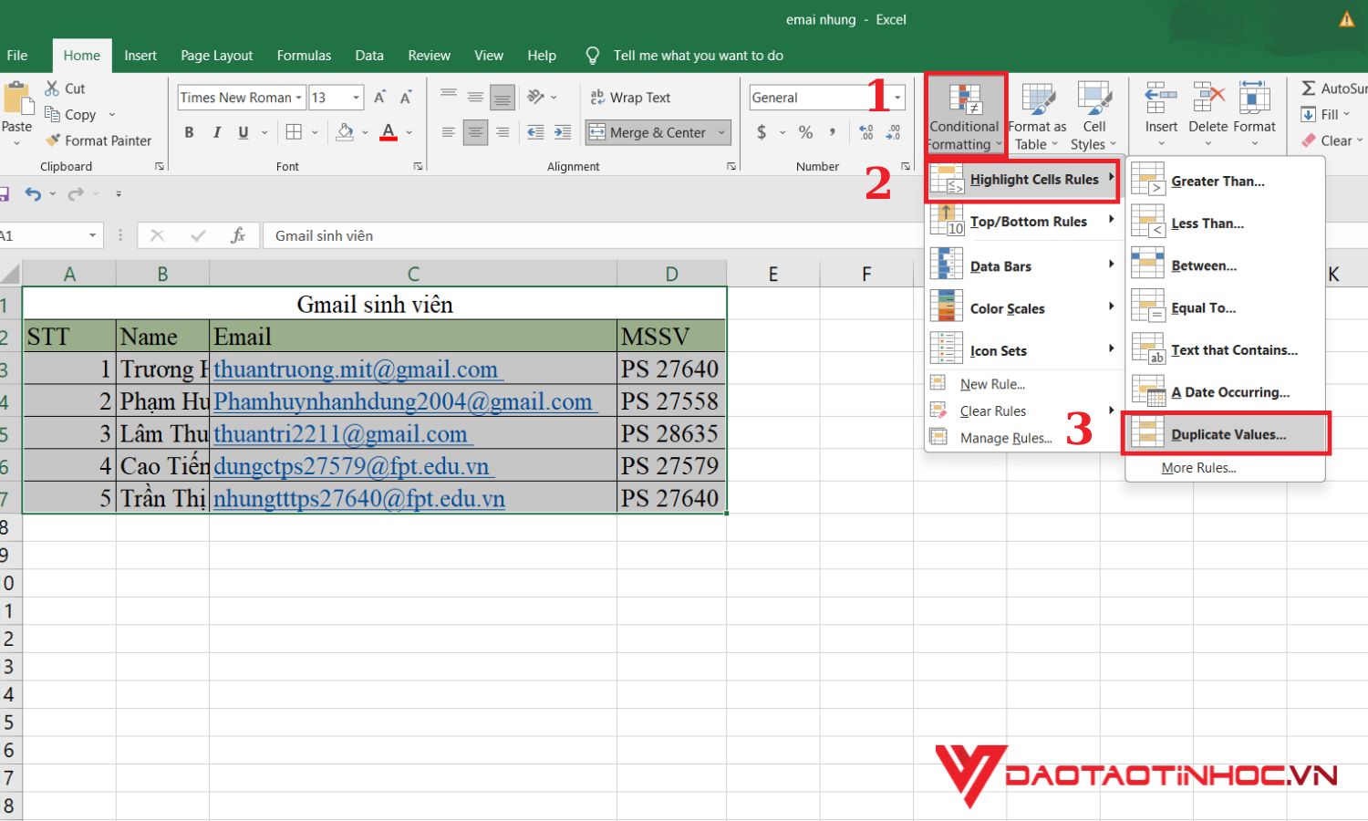Open the dungctps27579@fpt.edu.vn email link
1368x821 pixels.
351,466
